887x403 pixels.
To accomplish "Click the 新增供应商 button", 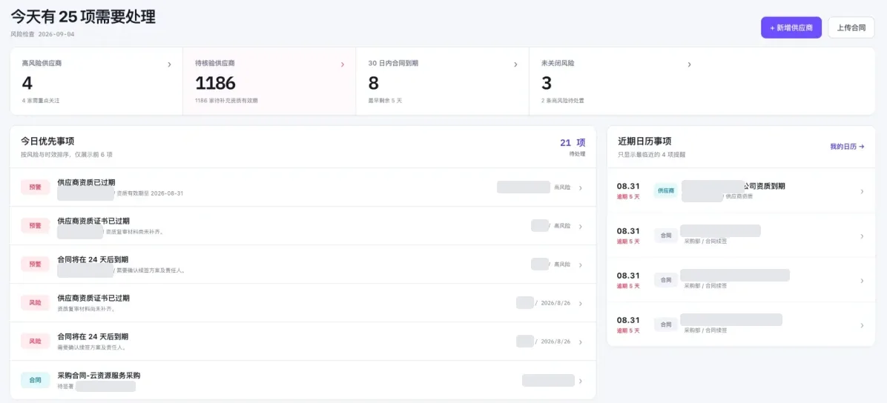I will 791,27.
